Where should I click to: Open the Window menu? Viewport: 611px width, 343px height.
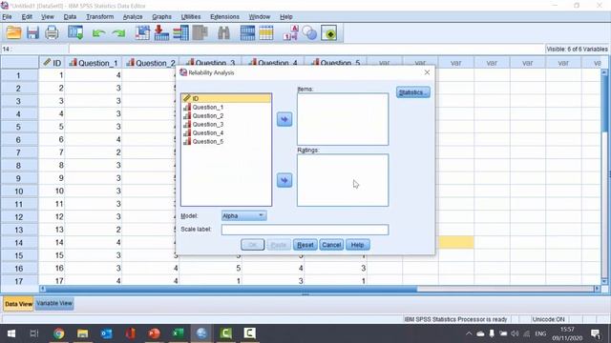click(260, 17)
